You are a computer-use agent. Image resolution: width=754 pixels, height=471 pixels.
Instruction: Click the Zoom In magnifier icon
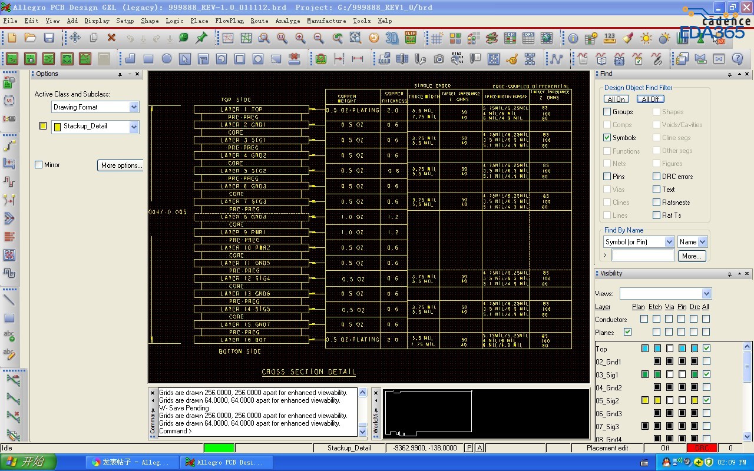[300, 38]
